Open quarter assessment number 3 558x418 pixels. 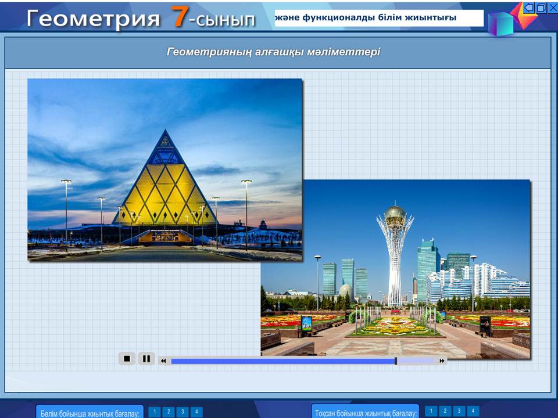459,411
